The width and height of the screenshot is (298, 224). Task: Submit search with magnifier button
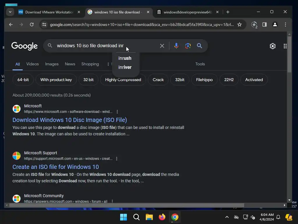point(199,46)
